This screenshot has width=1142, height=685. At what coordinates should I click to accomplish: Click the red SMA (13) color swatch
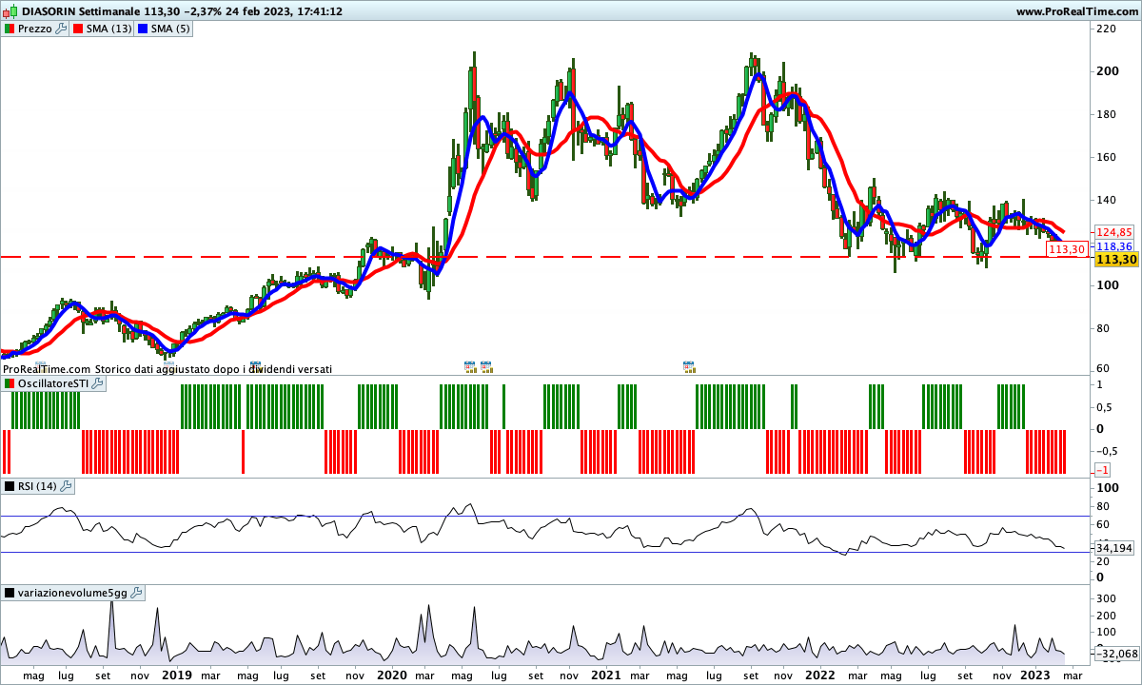point(79,29)
